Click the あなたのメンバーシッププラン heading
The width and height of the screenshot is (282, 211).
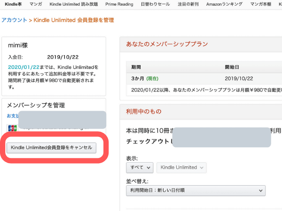pos(167,44)
